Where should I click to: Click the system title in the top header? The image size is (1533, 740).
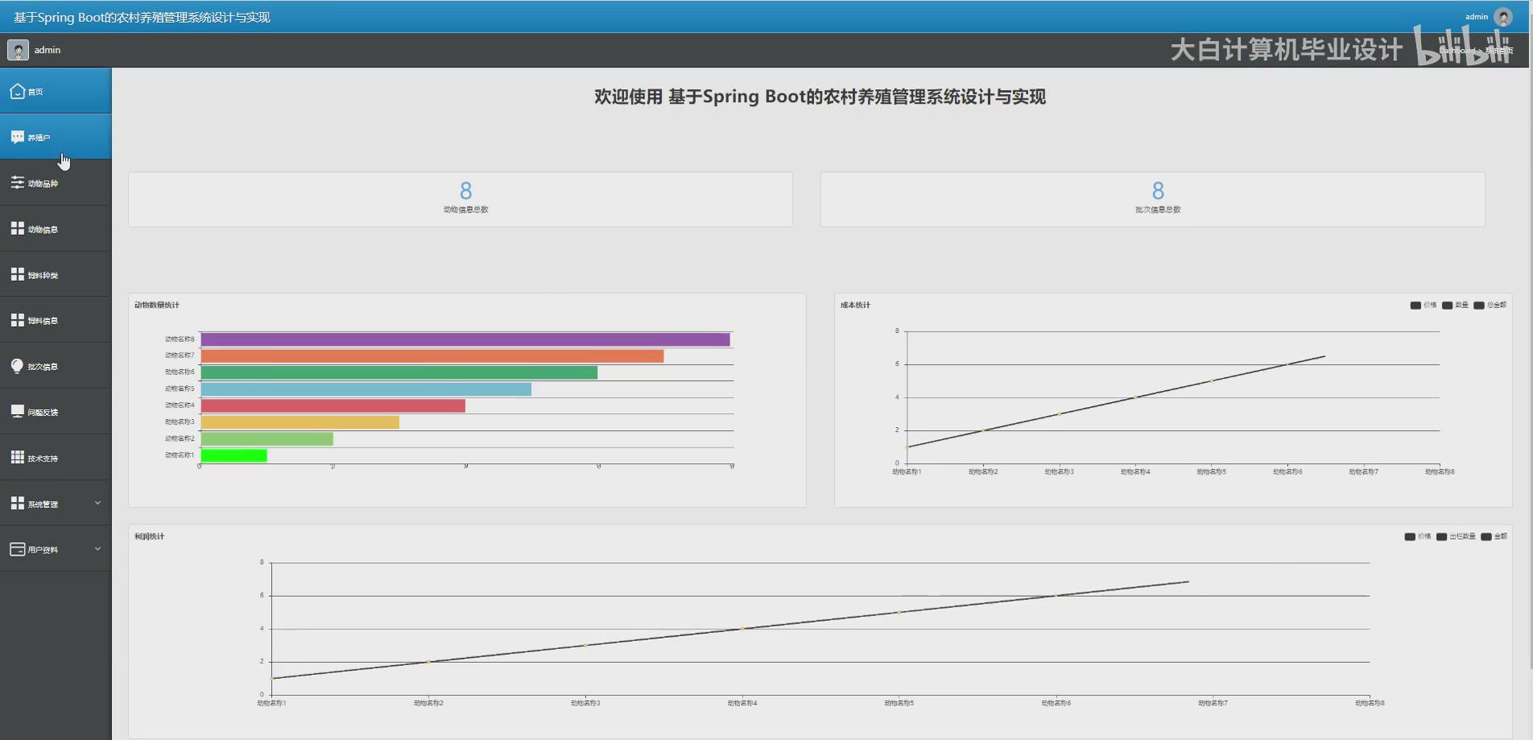tap(142, 17)
